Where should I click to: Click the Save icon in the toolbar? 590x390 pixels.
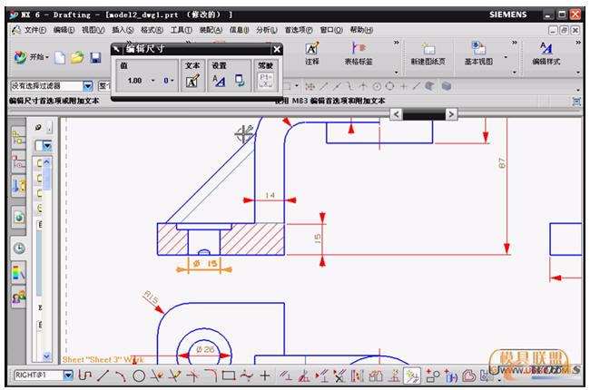[95, 57]
